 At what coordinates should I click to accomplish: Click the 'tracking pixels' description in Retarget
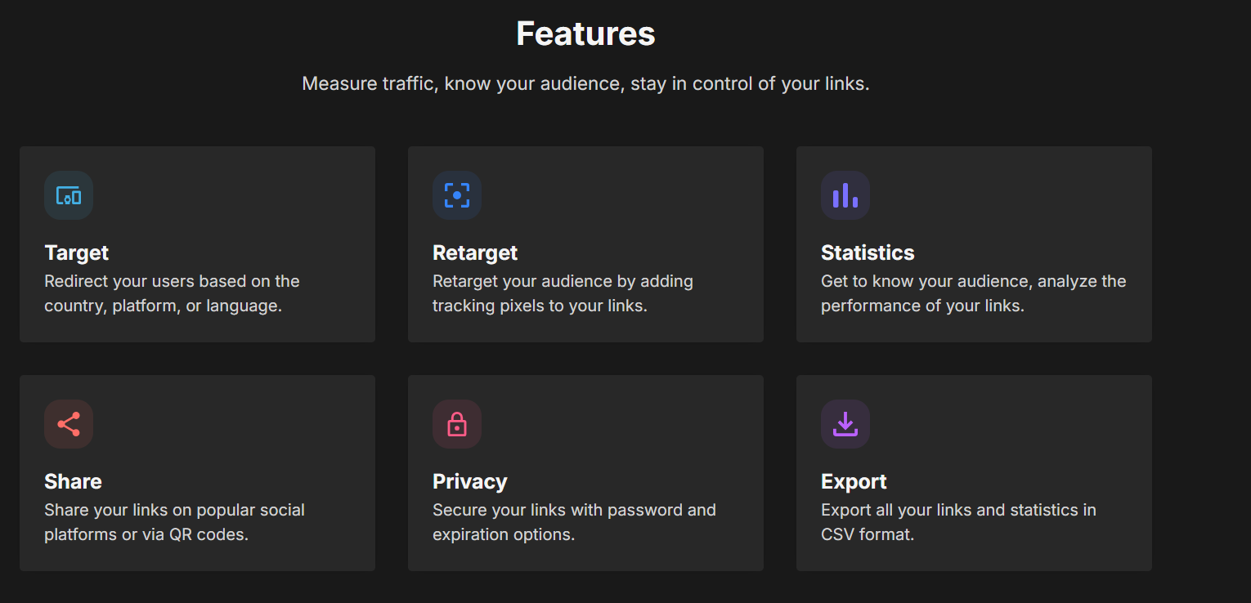pos(540,306)
